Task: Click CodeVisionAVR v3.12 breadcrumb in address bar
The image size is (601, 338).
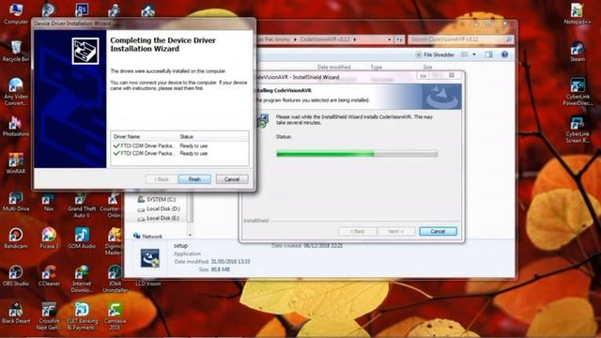Action: pyautogui.click(x=325, y=39)
